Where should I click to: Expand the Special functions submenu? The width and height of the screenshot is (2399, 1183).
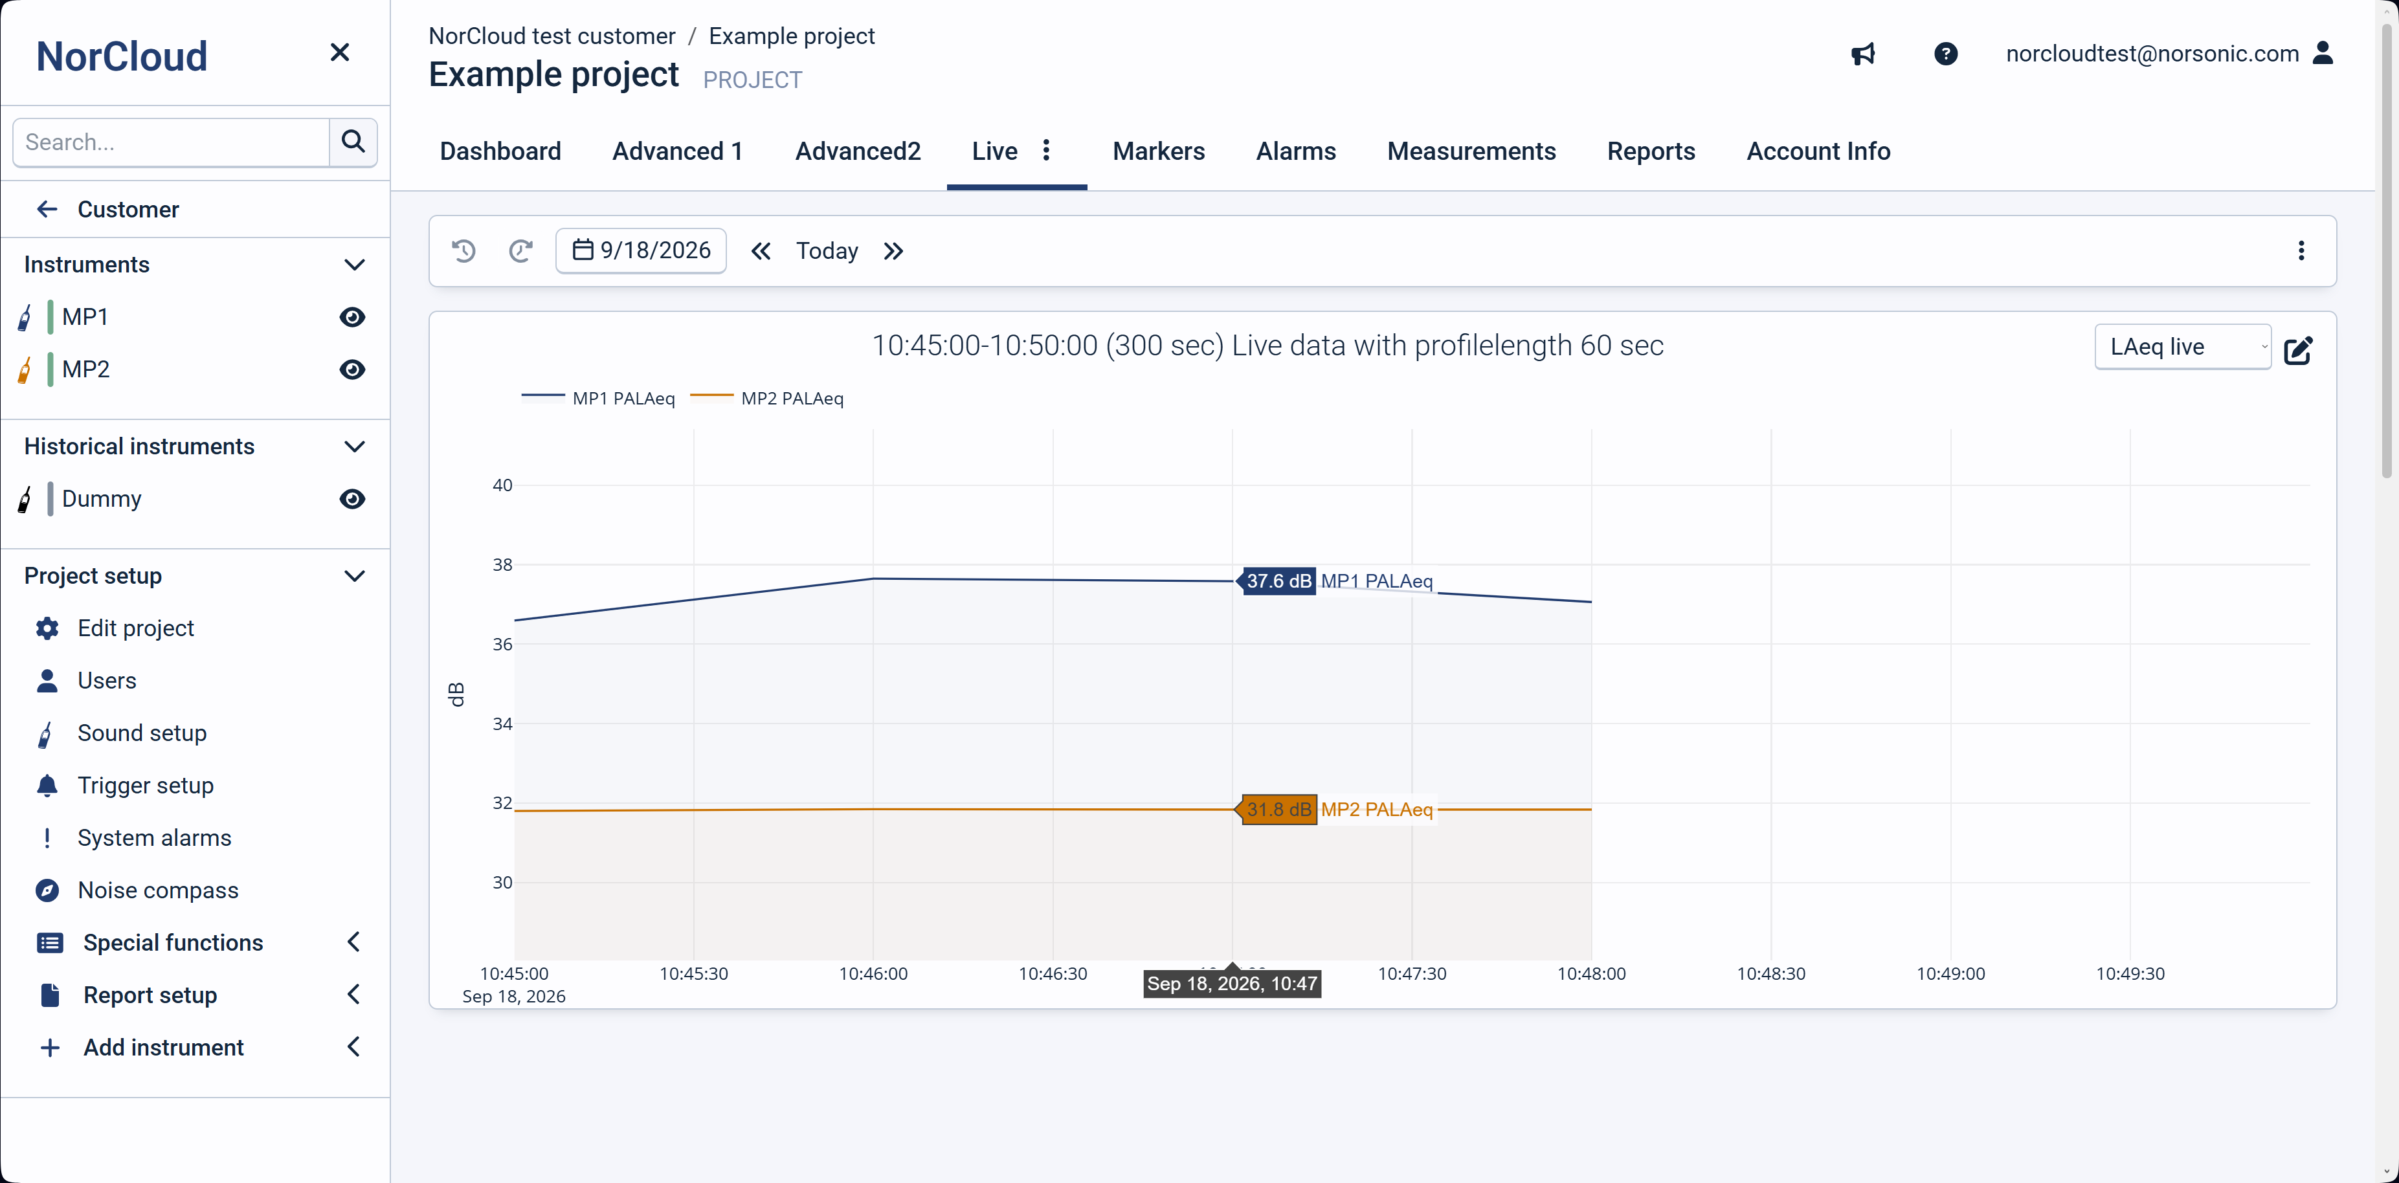[x=353, y=942]
